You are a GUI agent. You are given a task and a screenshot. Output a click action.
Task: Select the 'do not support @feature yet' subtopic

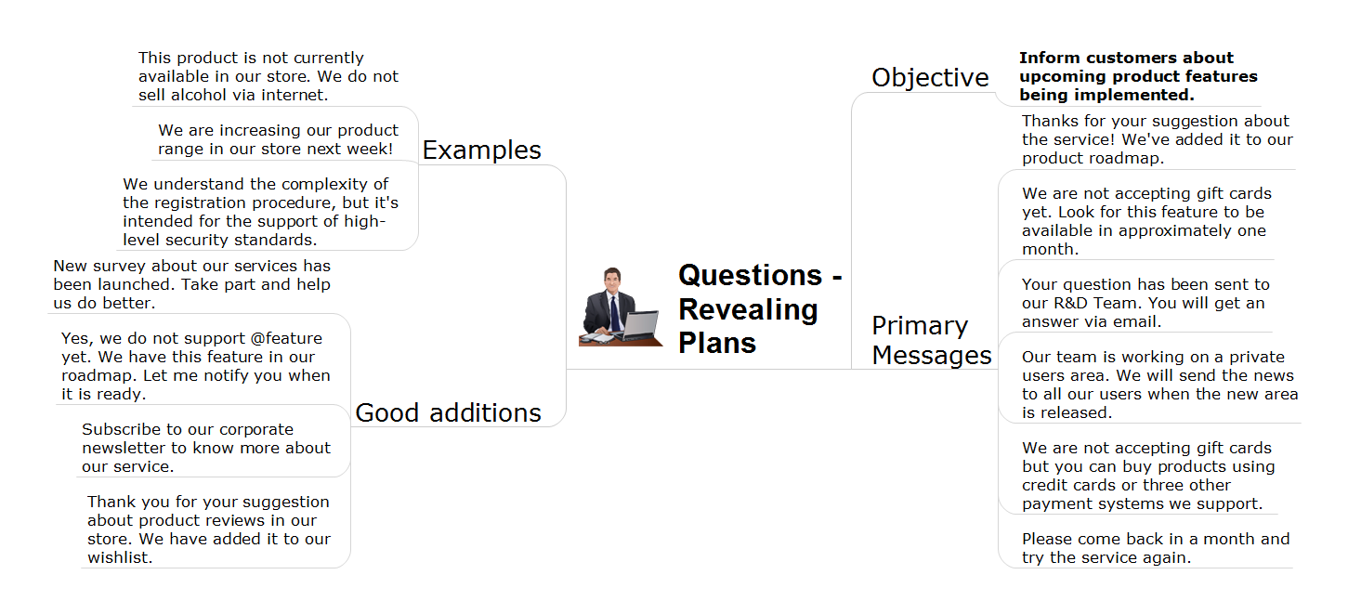196,366
